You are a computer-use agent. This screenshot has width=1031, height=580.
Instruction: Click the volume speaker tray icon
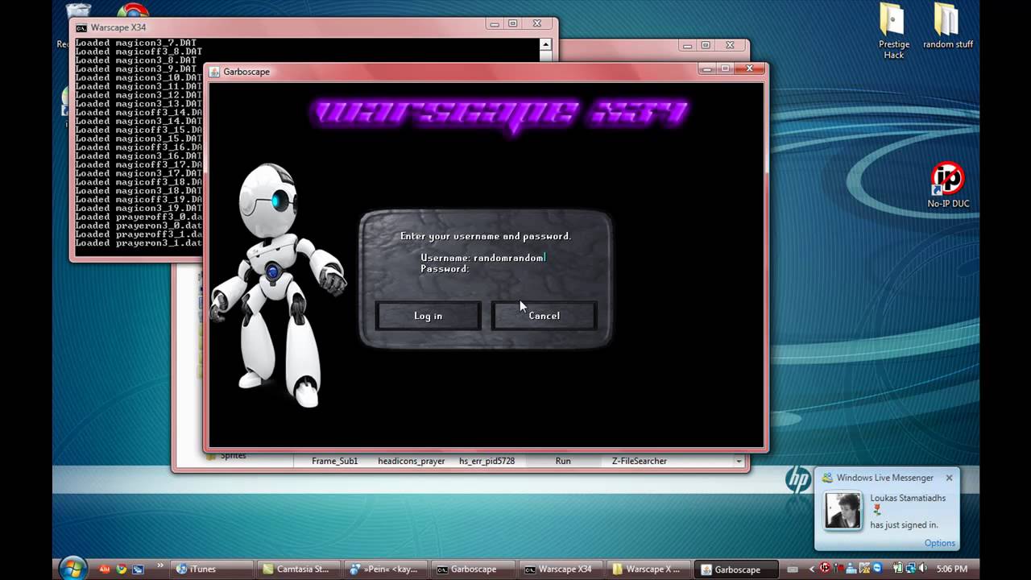[x=921, y=569]
